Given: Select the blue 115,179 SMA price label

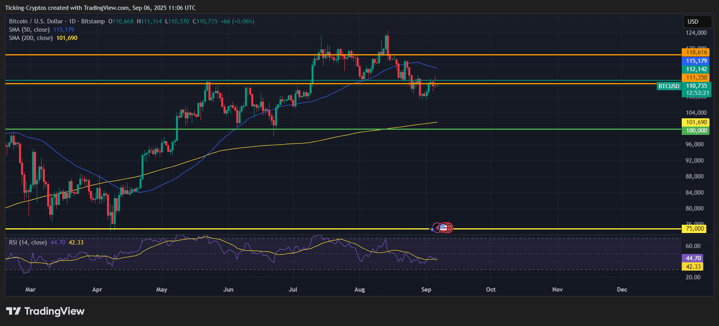Looking at the screenshot, I should (696, 61).
